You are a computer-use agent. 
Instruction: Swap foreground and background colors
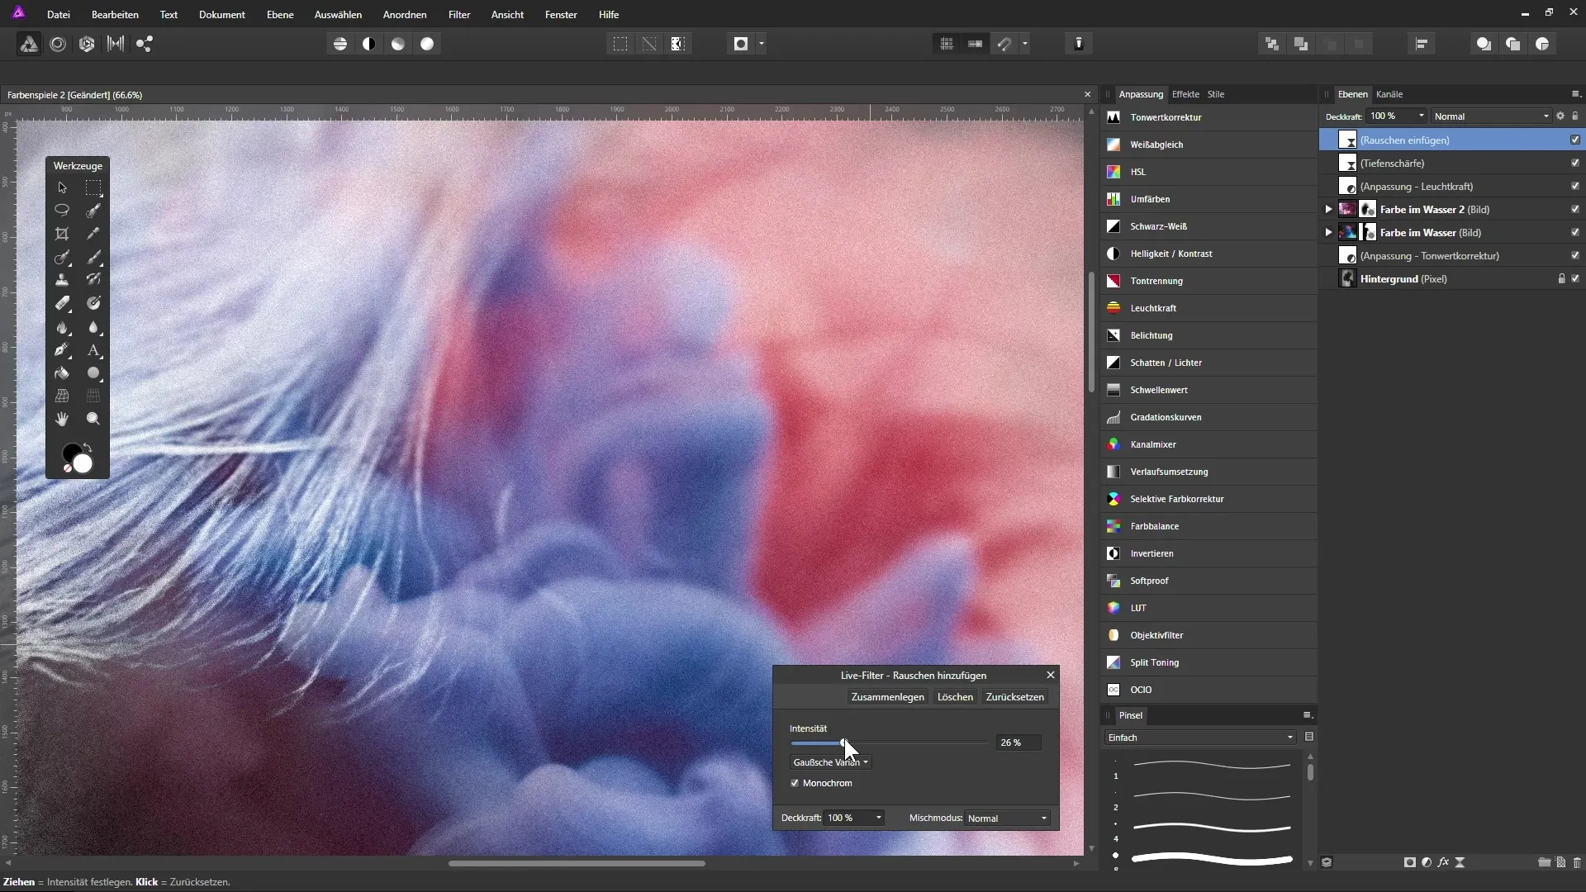coord(88,448)
